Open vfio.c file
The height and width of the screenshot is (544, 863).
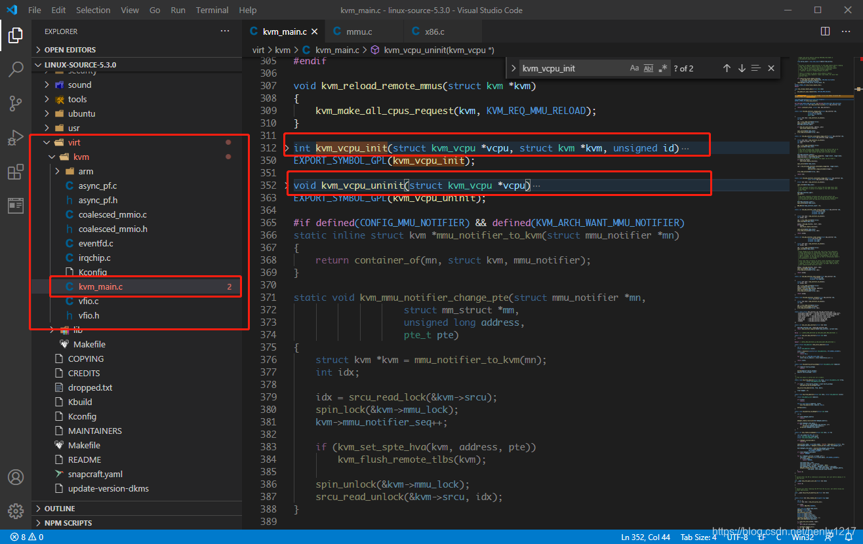pyautogui.click(x=136, y=301)
